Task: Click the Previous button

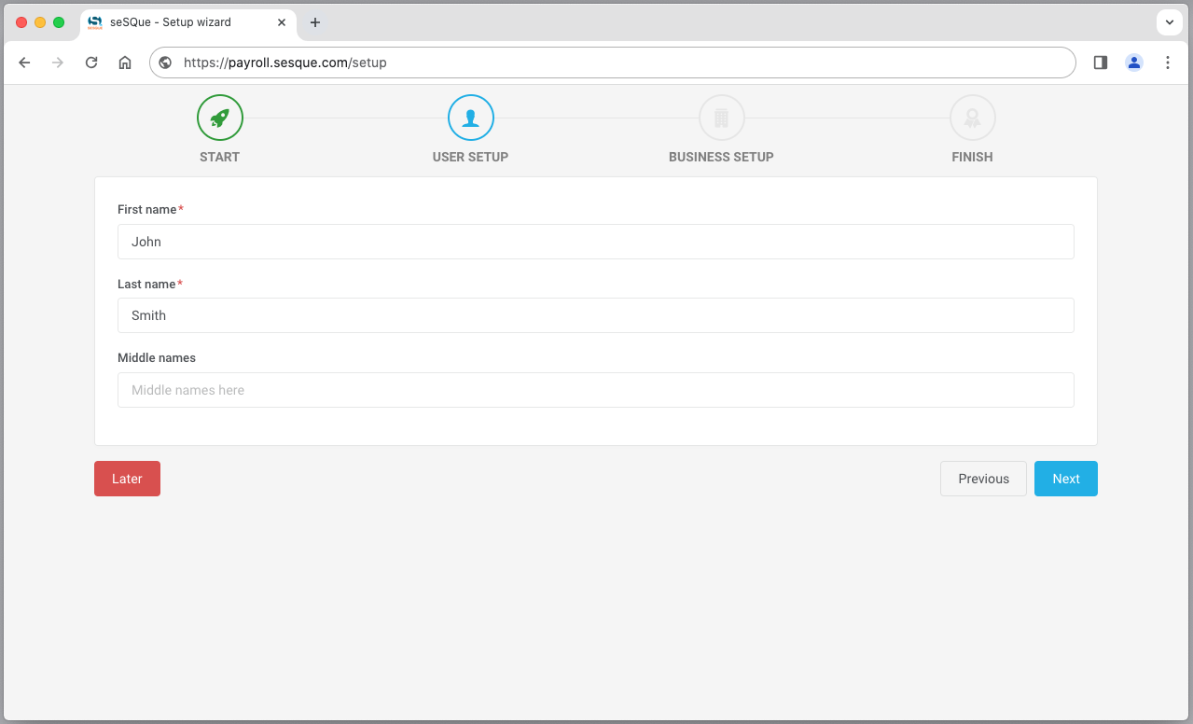Action: pos(983,479)
